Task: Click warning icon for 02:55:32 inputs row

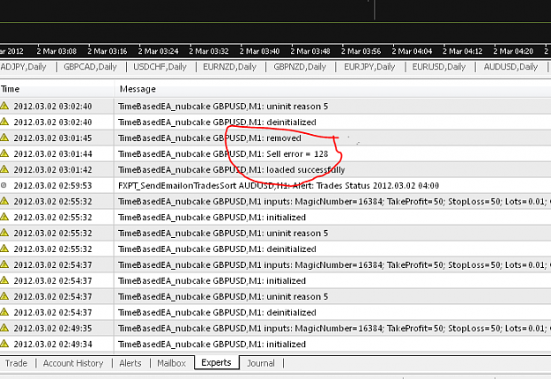Action: [4, 201]
